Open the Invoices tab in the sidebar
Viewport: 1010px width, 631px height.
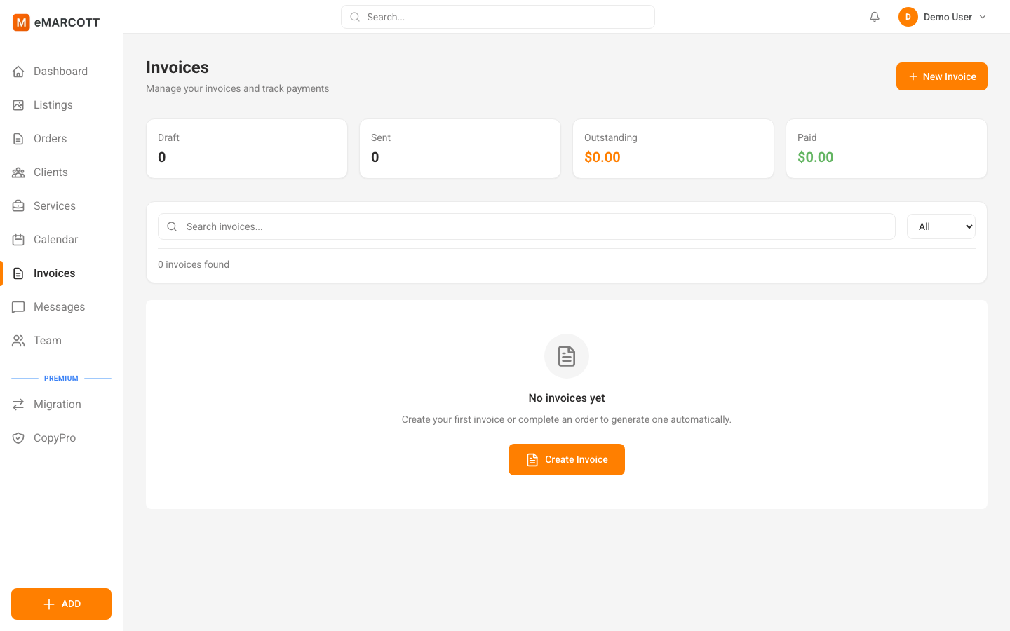click(54, 273)
